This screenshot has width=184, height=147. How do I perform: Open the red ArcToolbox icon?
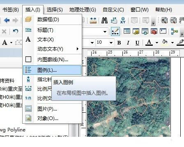click(x=154, y=31)
